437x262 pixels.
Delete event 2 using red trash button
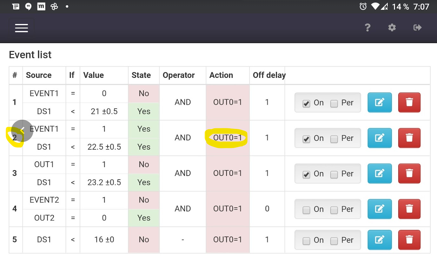click(409, 138)
